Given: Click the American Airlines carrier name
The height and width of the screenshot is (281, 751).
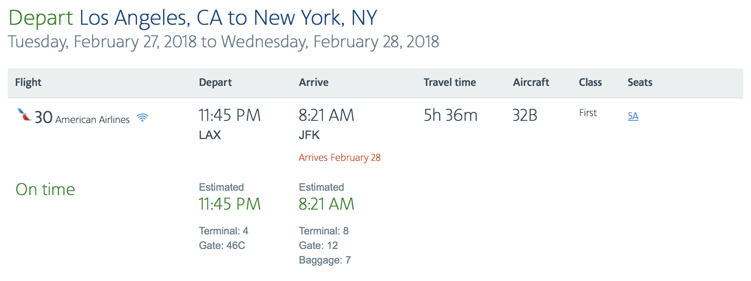Looking at the screenshot, I should click(93, 119).
